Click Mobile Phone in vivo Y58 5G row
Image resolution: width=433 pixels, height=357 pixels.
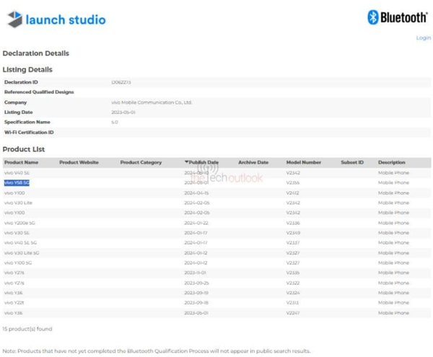pyautogui.click(x=393, y=182)
